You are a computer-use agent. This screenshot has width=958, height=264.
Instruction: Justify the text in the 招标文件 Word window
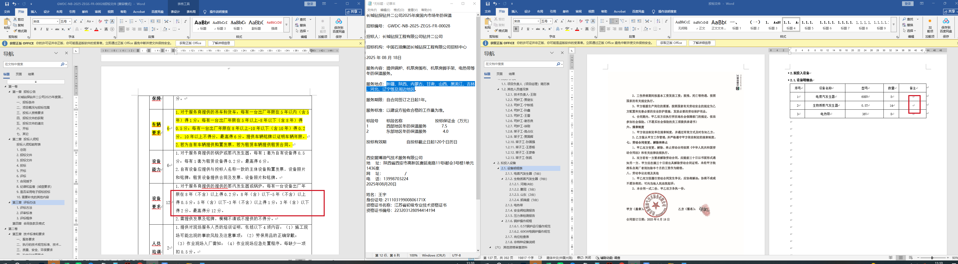click(140, 29)
